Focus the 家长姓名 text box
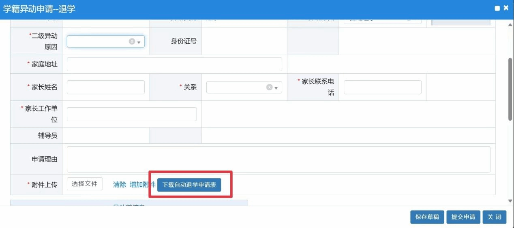 [x=105, y=87]
